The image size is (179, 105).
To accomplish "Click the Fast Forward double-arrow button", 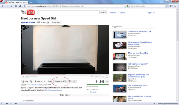I will tap(11, 6).
